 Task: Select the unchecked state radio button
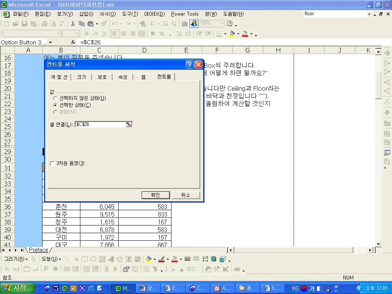tap(56, 98)
